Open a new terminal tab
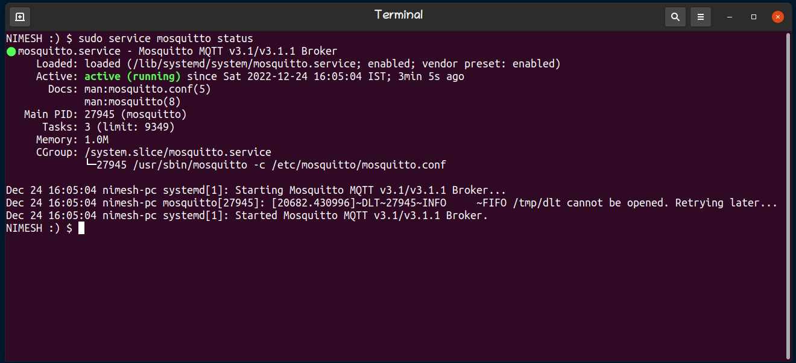The image size is (796, 363). pos(20,17)
